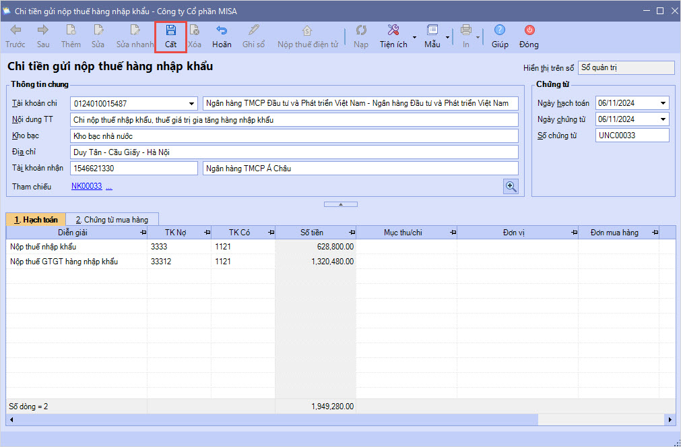Expand the Tài khoản chi dropdown
Screen dimensions: 681x447
(192, 103)
